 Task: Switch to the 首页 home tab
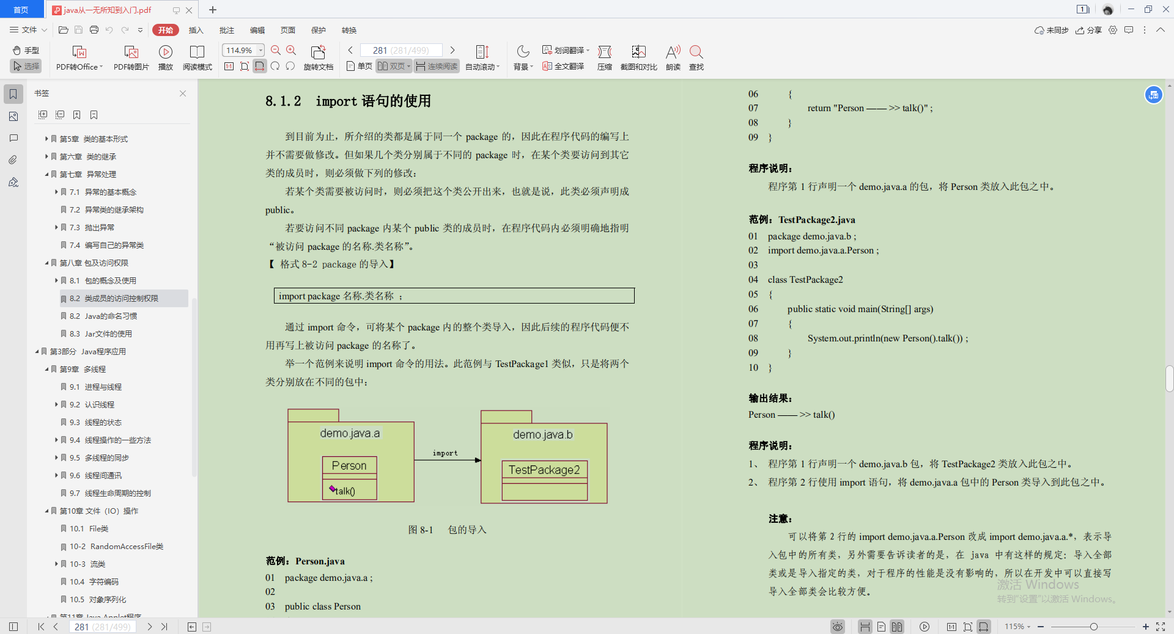[21, 10]
